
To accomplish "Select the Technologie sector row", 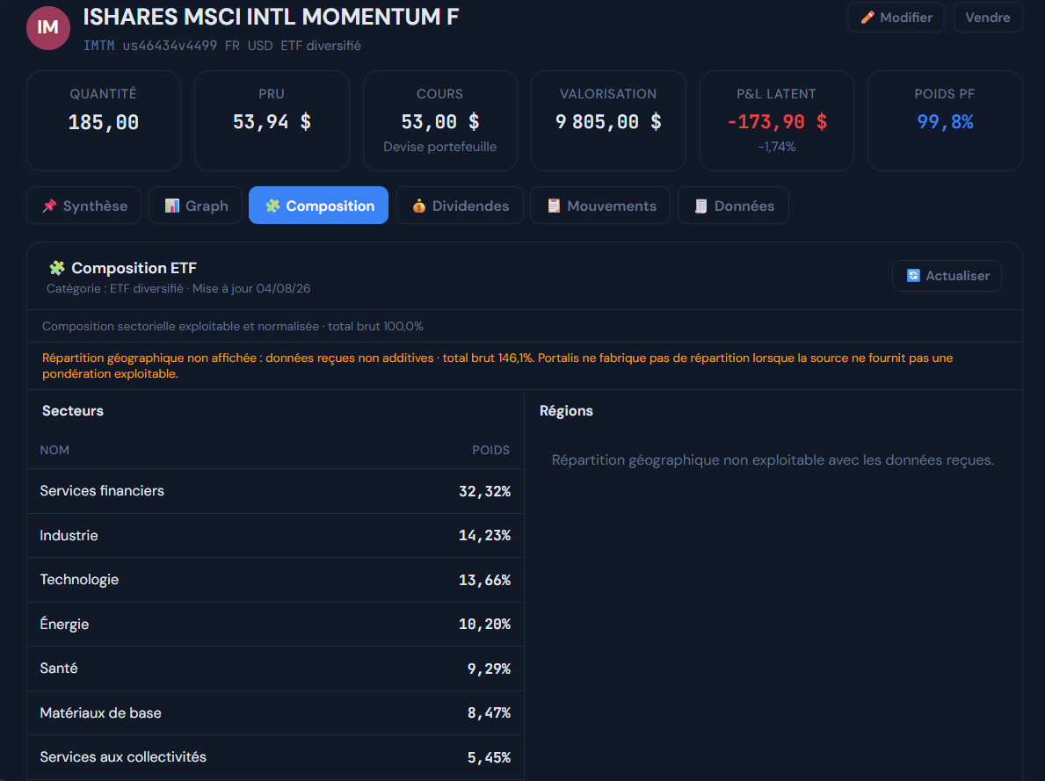I will pos(275,580).
